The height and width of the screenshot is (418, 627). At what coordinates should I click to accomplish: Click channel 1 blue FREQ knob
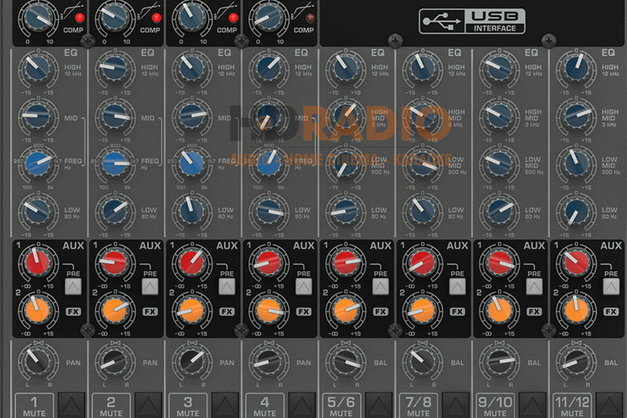coord(36,162)
